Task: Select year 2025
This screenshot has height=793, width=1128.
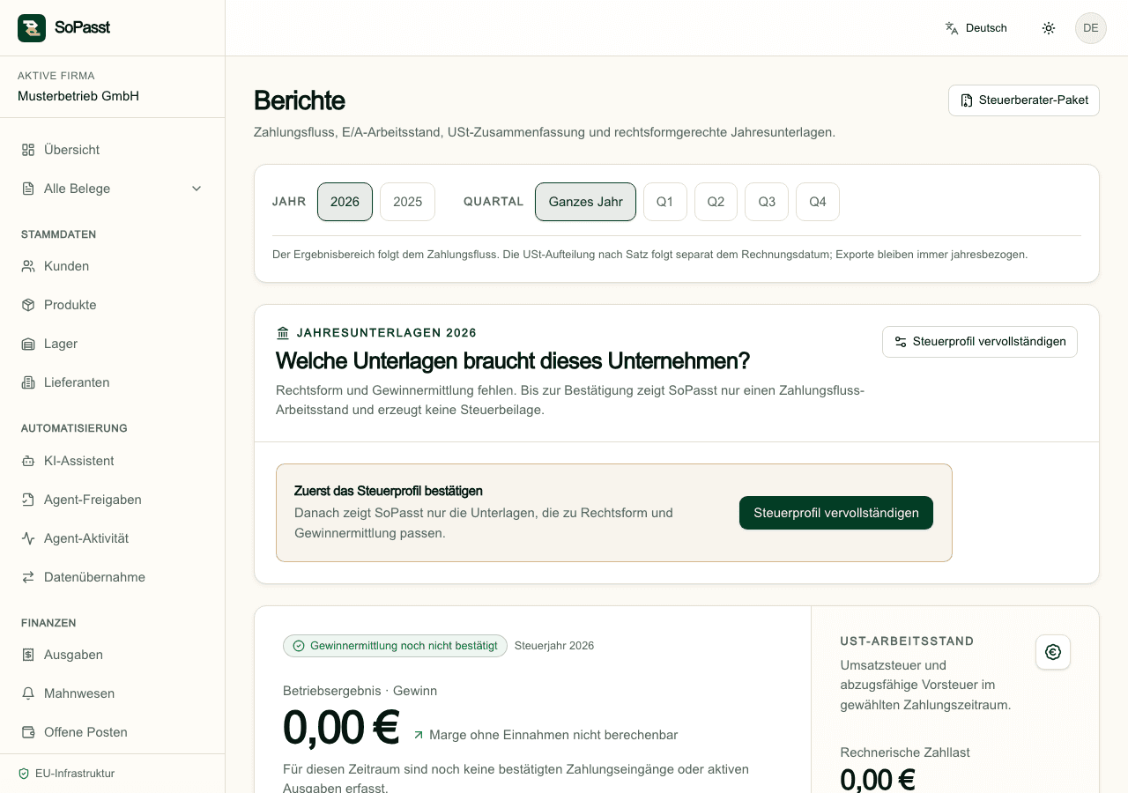Action: (x=407, y=202)
